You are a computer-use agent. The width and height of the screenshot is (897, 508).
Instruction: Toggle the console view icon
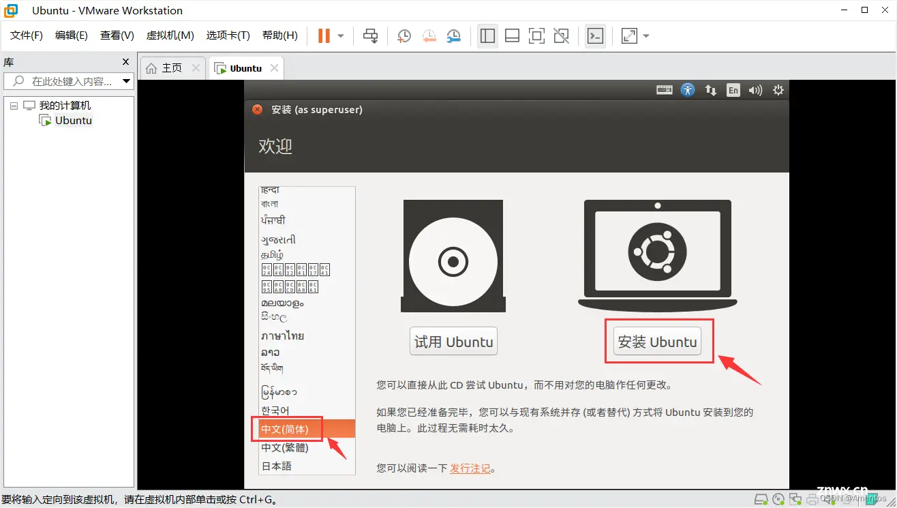point(595,35)
